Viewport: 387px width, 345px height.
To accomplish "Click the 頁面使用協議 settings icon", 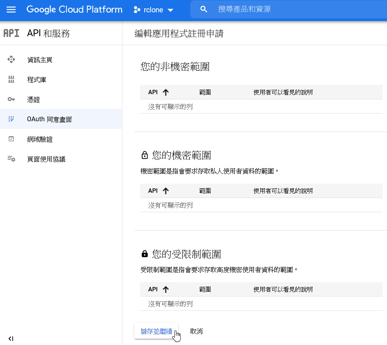I will point(11,159).
